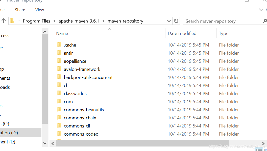
Task: Expand the ribbon with the chevron
Action: [x=261, y=10]
